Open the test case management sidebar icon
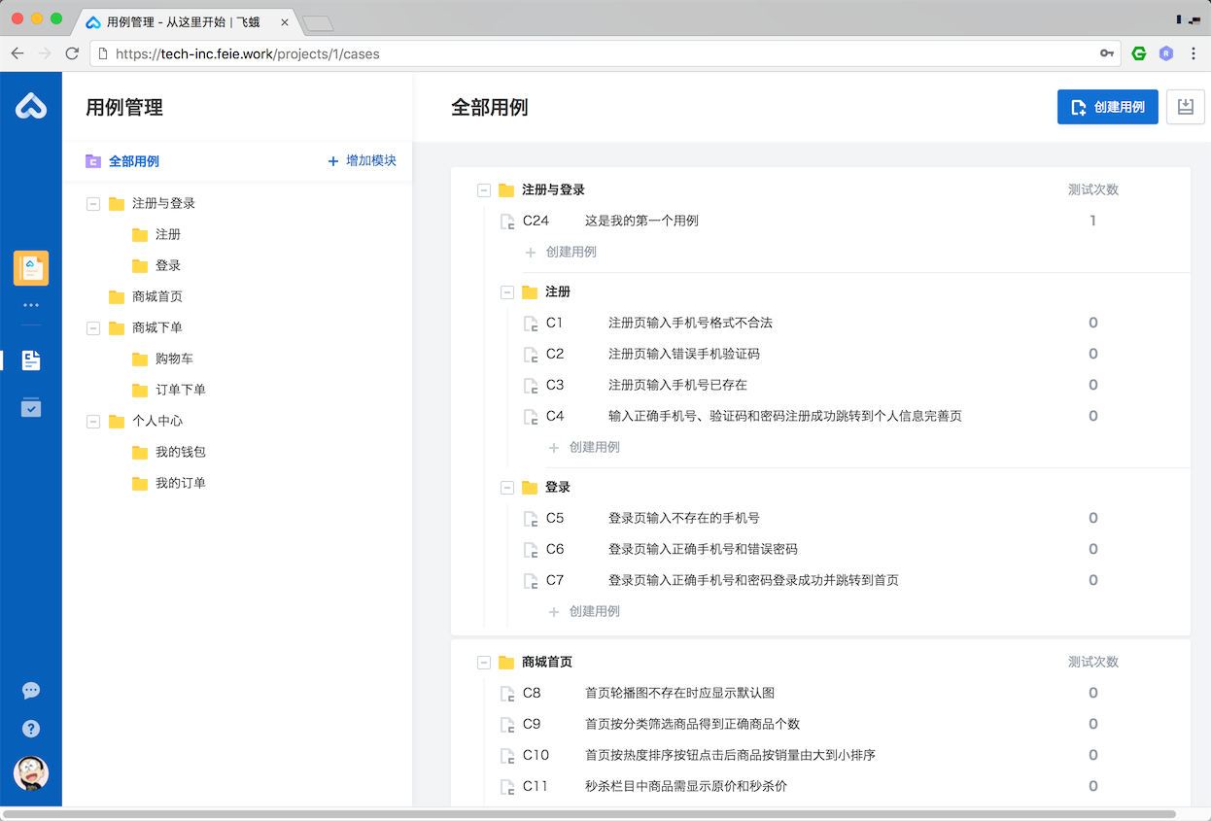Image resolution: width=1211 pixels, height=821 pixels. (30, 359)
